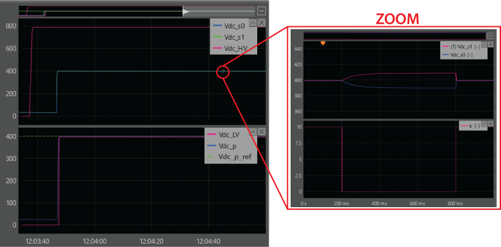
Task: Select the green Vdc_s1 legend entry
Action: (234, 37)
